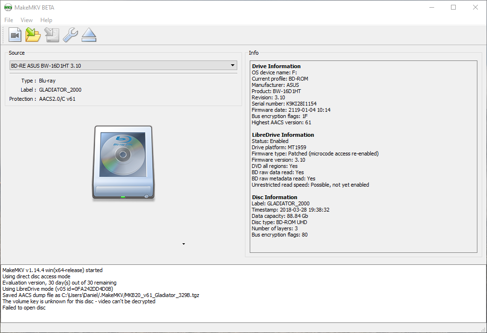Image resolution: width=487 pixels, height=333 pixels.
Task: Click the 'Failed to open disc' log line
Action: (x=24, y=308)
